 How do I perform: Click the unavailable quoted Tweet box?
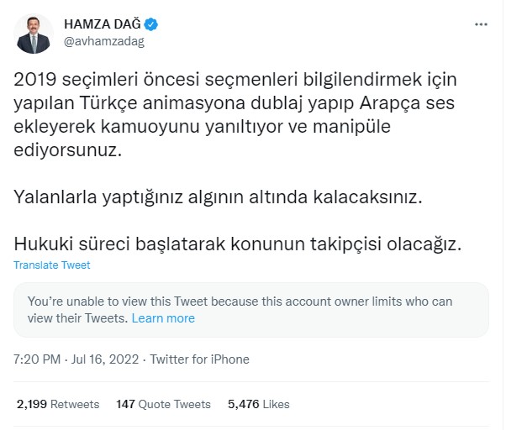pos(251,309)
